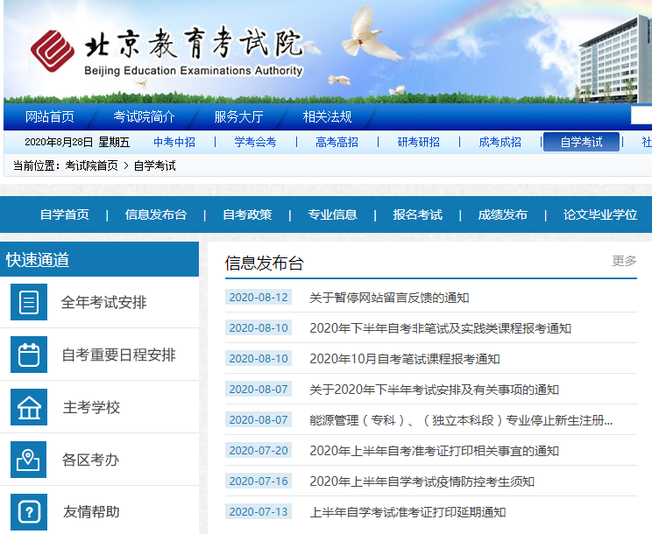Viewport: 652px width, 534px height.
Task: Click the calendar icon beside 自考重要日程安排
Action: [x=29, y=355]
